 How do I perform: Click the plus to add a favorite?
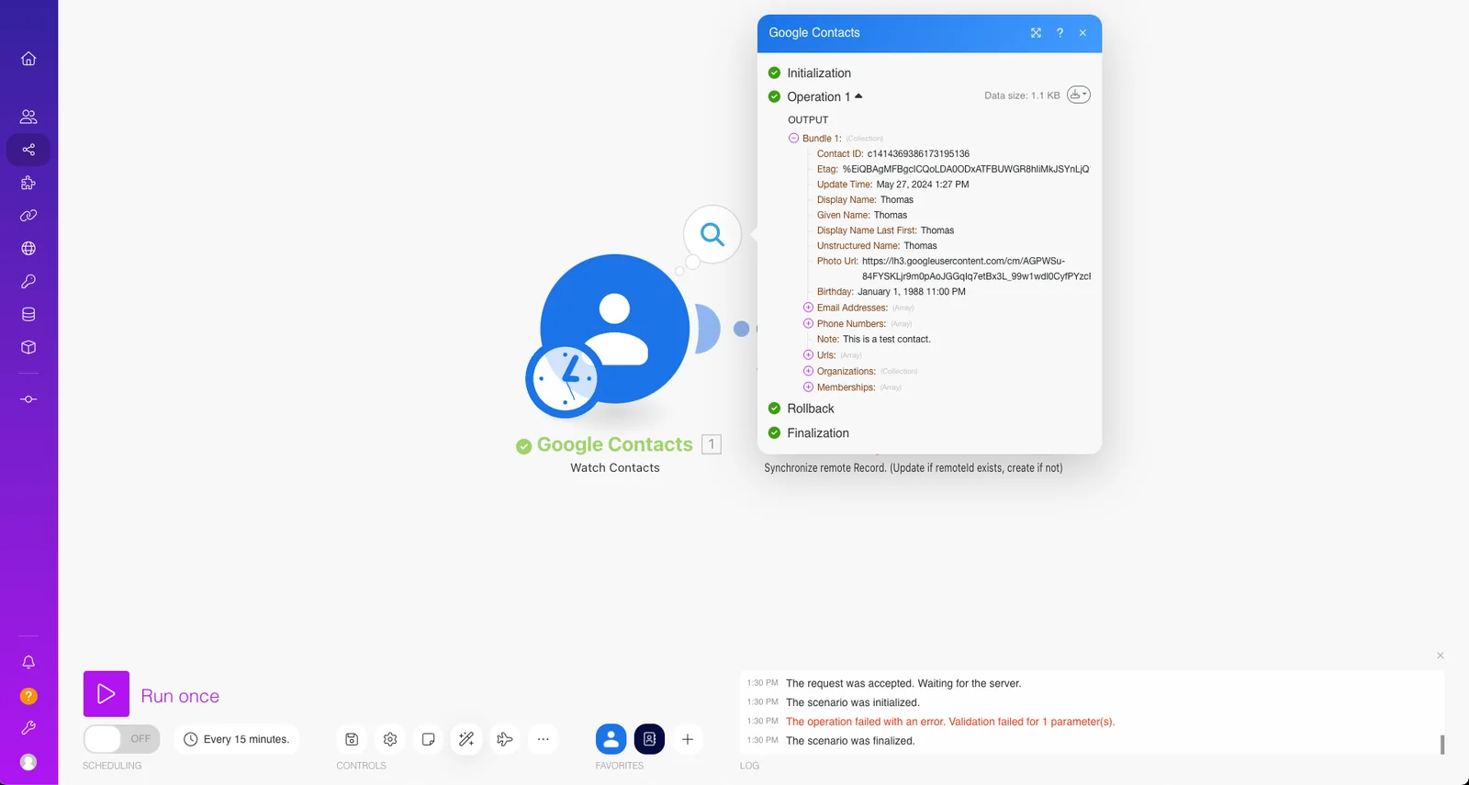[x=688, y=739]
